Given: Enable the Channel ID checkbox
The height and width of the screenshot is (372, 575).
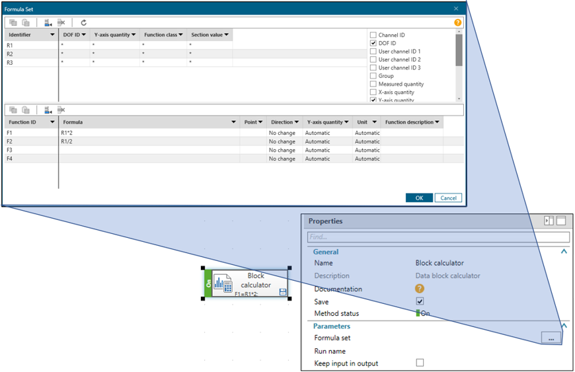Looking at the screenshot, I should pos(373,35).
